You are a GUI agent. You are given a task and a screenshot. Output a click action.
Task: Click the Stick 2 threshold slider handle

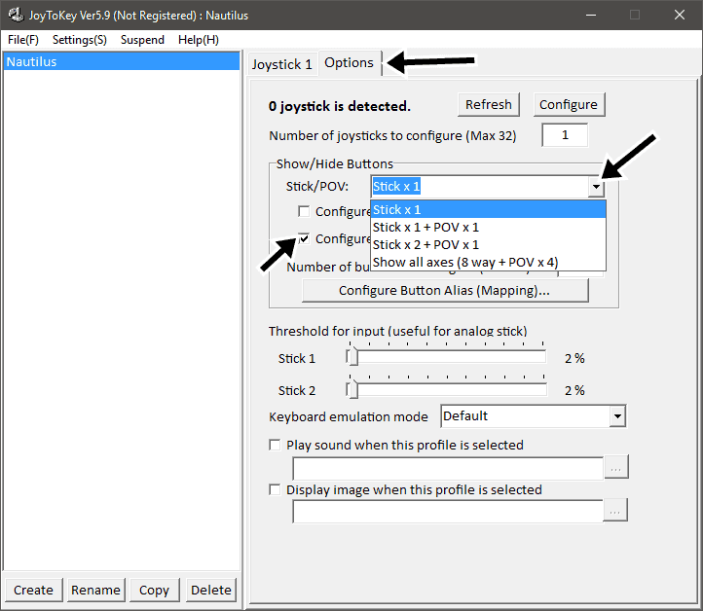(x=352, y=389)
